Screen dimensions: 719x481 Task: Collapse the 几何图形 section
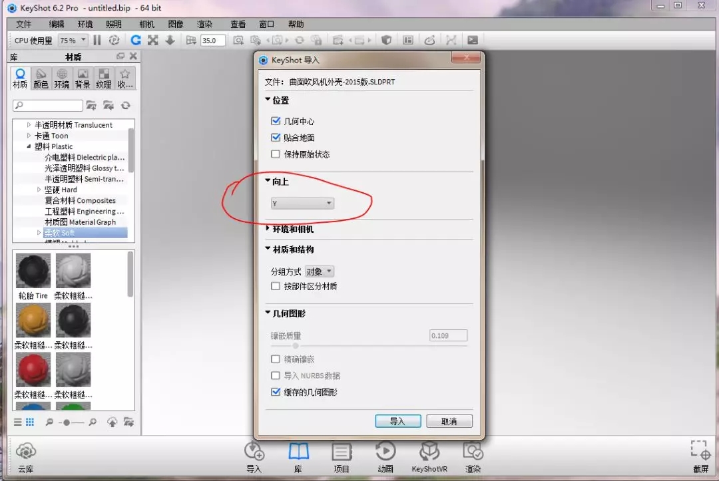click(x=268, y=313)
